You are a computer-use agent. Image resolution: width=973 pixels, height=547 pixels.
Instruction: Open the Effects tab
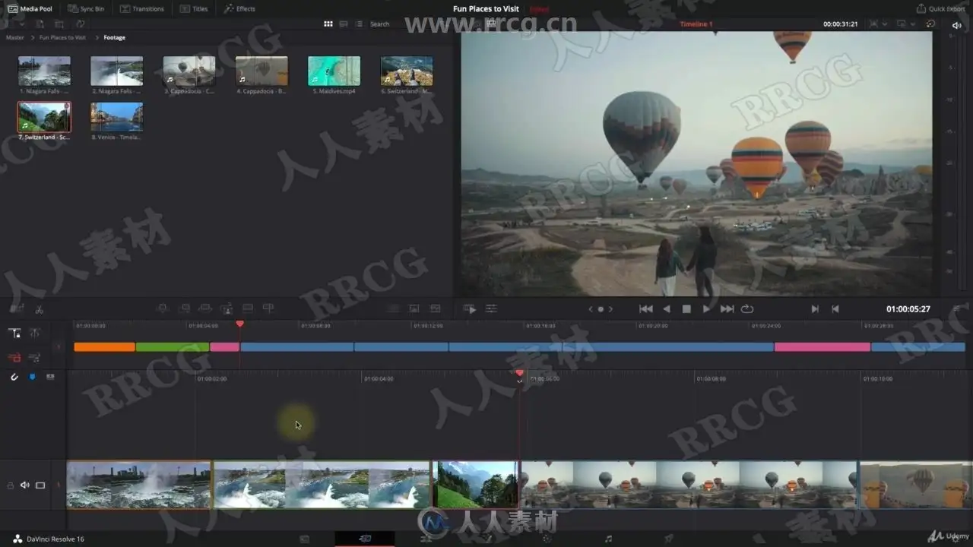tap(239, 8)
